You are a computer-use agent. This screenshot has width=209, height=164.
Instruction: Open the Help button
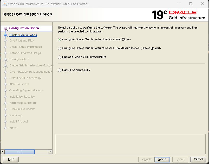(x=11, y=159)
